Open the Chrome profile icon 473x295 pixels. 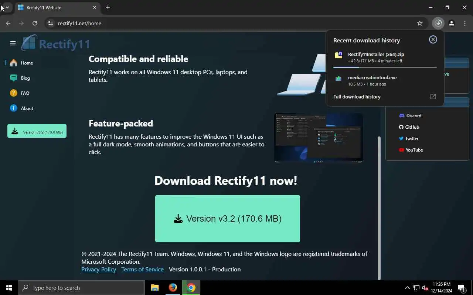[x=452, y=23]
